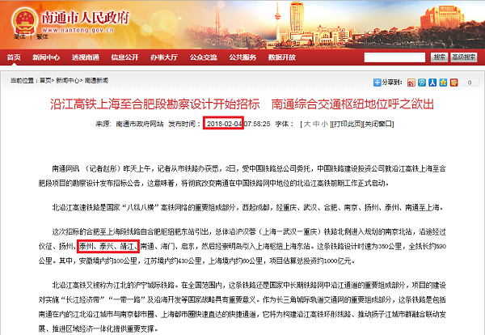Share via Tencent Weibo icon
This screenshot has height=335, width=485.
point(422,83)
